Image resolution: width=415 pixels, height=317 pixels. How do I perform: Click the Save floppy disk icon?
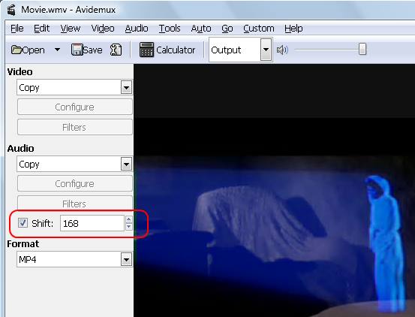click(77, 50)
